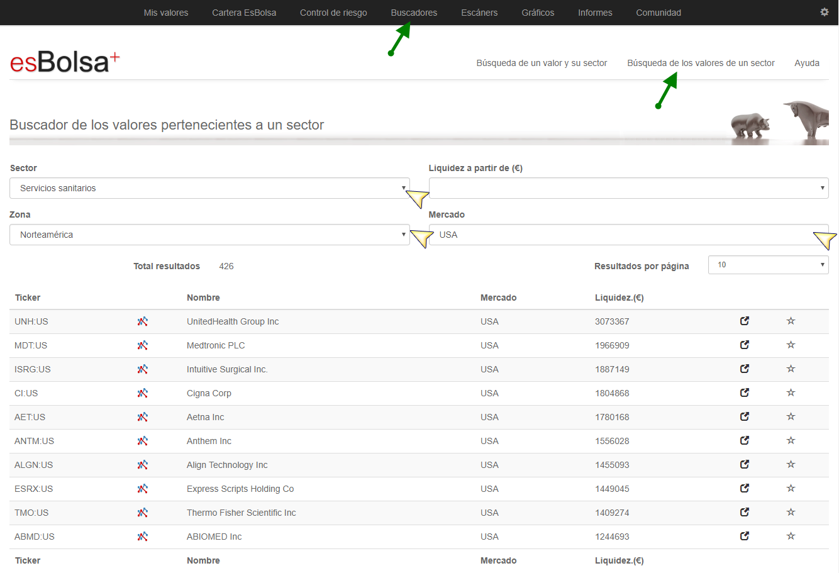Open the Mercado dropdown

coord(628,235)
